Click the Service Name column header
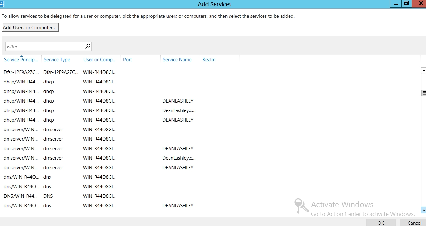The height and width of the screenshot is (226, 426). pyautogui.click(x=177, y=60)
